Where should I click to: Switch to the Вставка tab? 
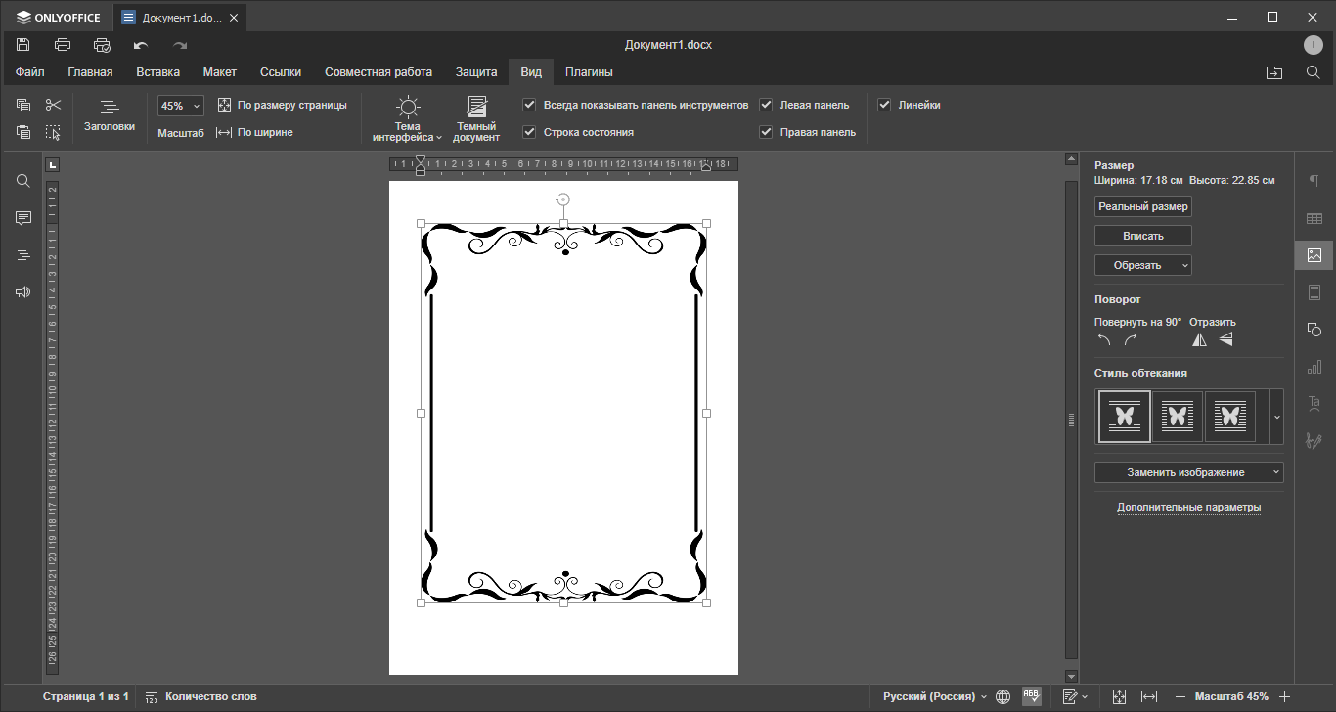pyautogui.click(x=157, y=72)
